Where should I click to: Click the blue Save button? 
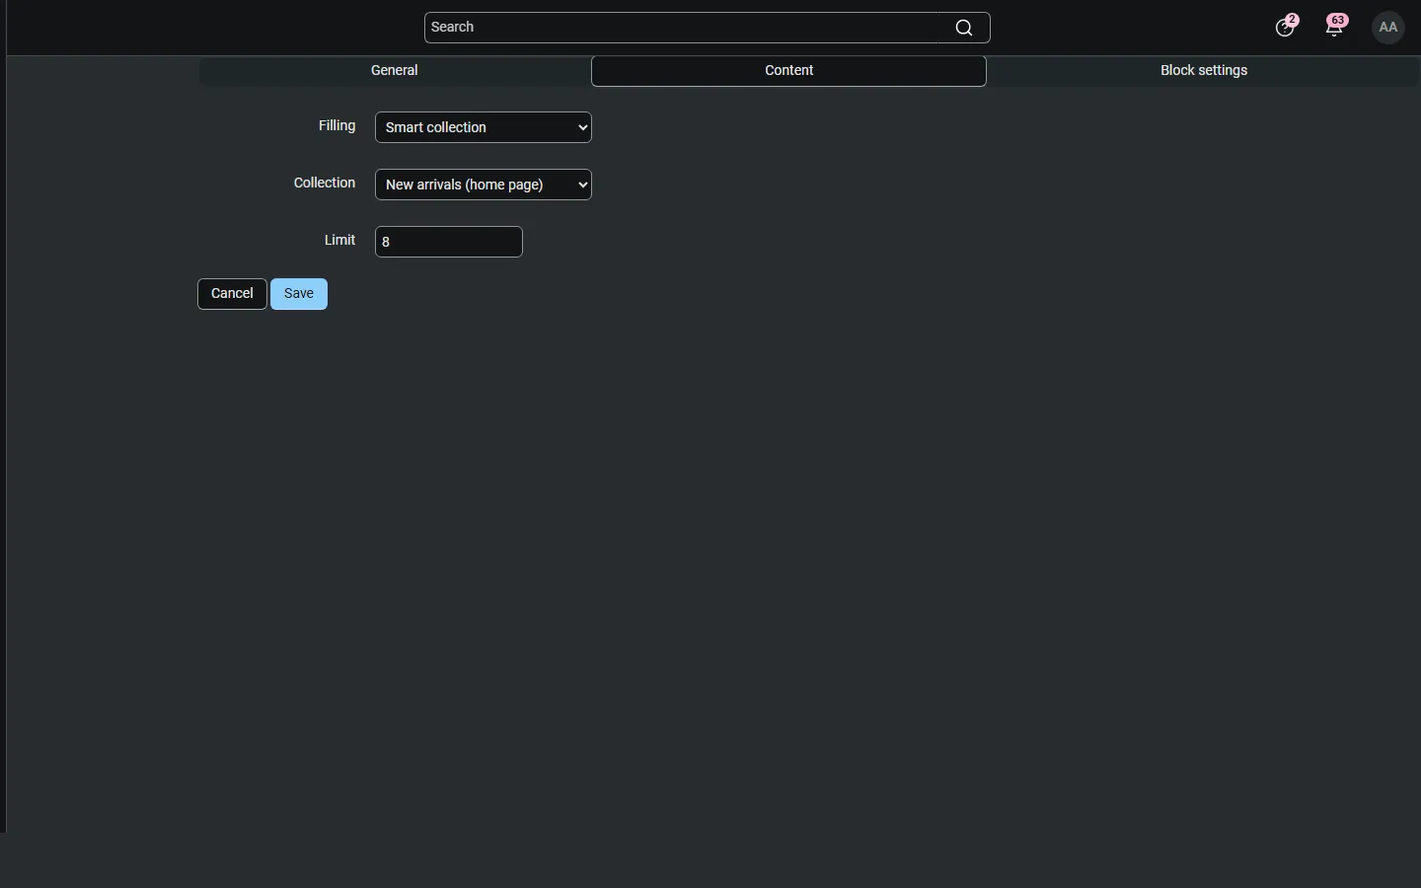click(299, 294)
